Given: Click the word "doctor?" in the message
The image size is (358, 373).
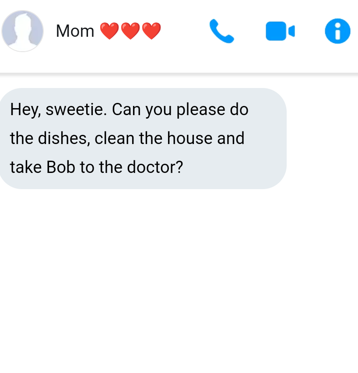Looking at the screenshot, I should pos(154,167).
